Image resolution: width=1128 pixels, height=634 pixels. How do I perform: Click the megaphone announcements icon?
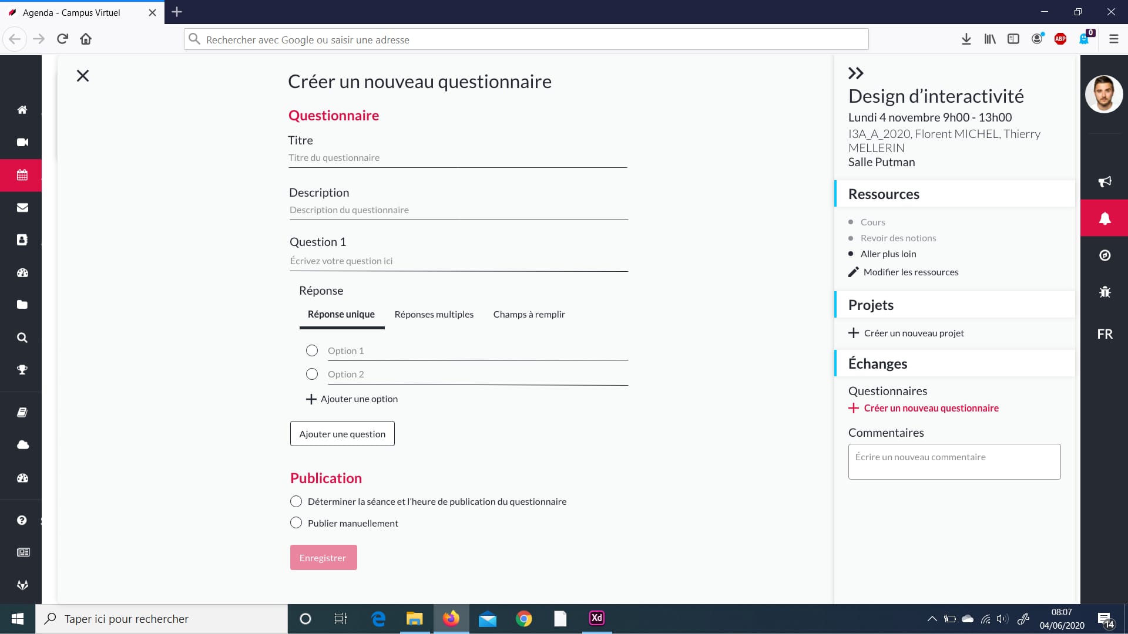click(x=1104, y=181)
